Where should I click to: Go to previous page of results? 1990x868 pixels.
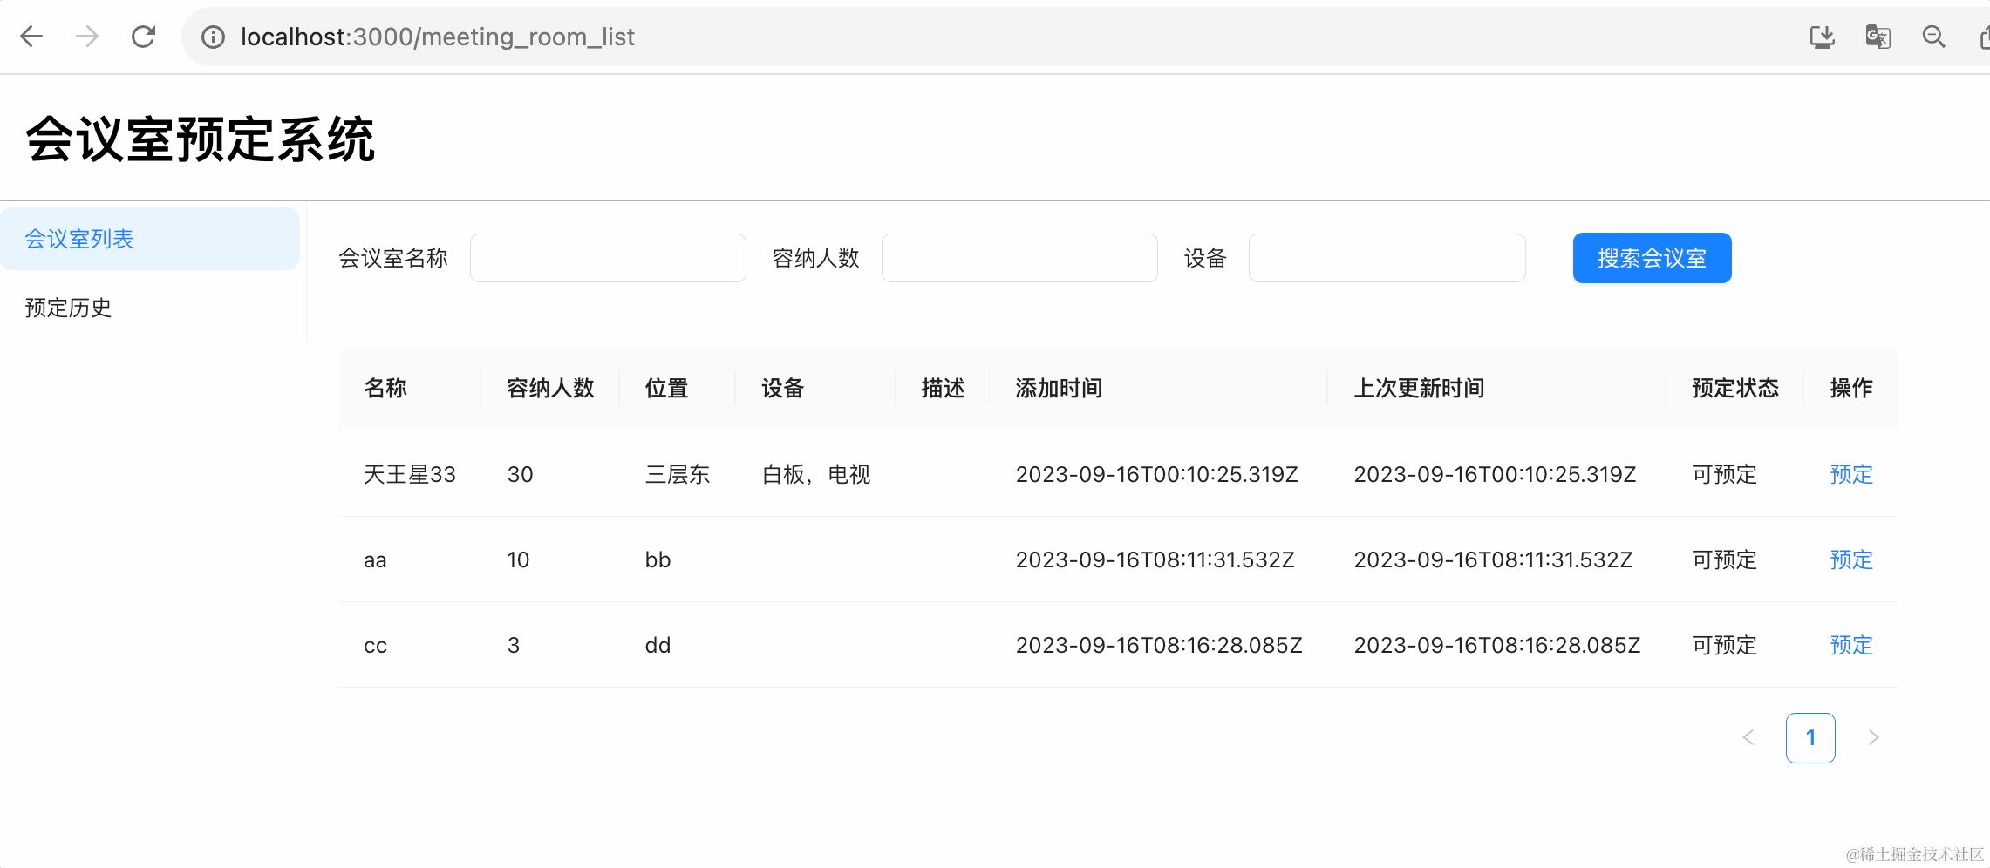click(1748, 737)
